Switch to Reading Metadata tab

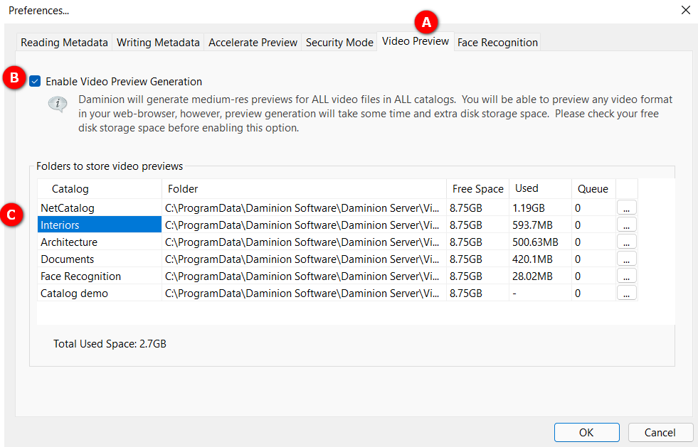click(64, 43)
